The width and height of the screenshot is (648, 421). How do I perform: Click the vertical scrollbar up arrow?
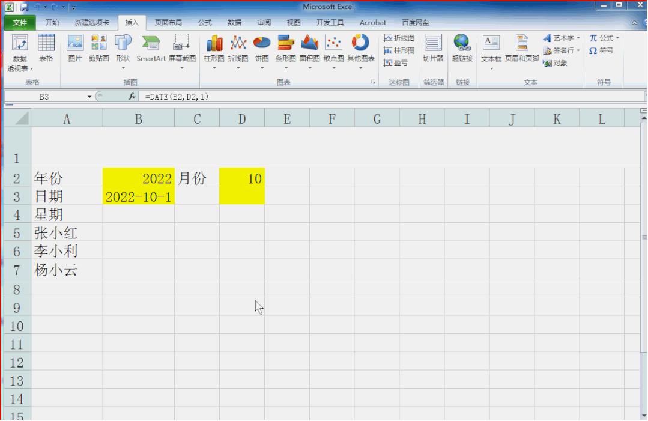(643, 118)
